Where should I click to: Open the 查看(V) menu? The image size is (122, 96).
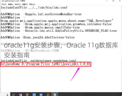click(x=25, y=4)
